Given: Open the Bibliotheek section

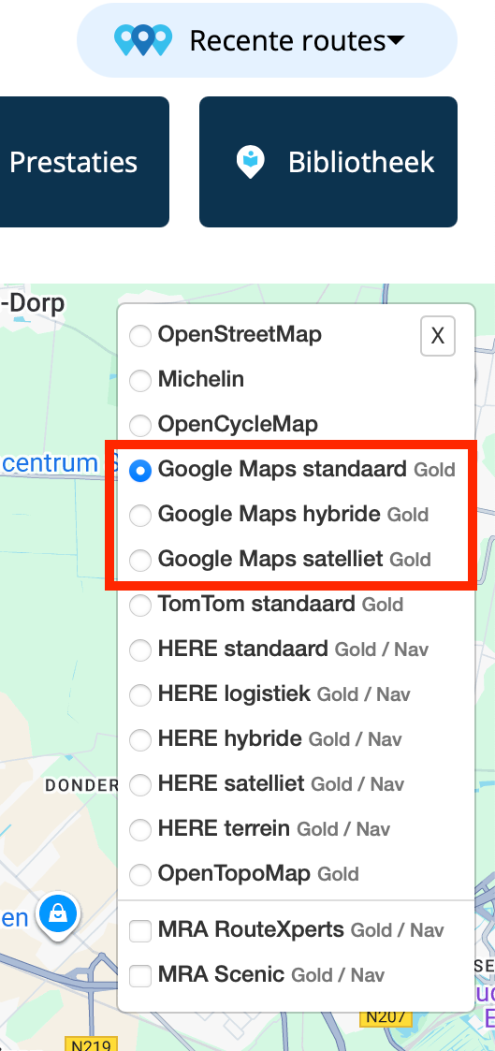Looking at the screenshot, I should point(328,162).
